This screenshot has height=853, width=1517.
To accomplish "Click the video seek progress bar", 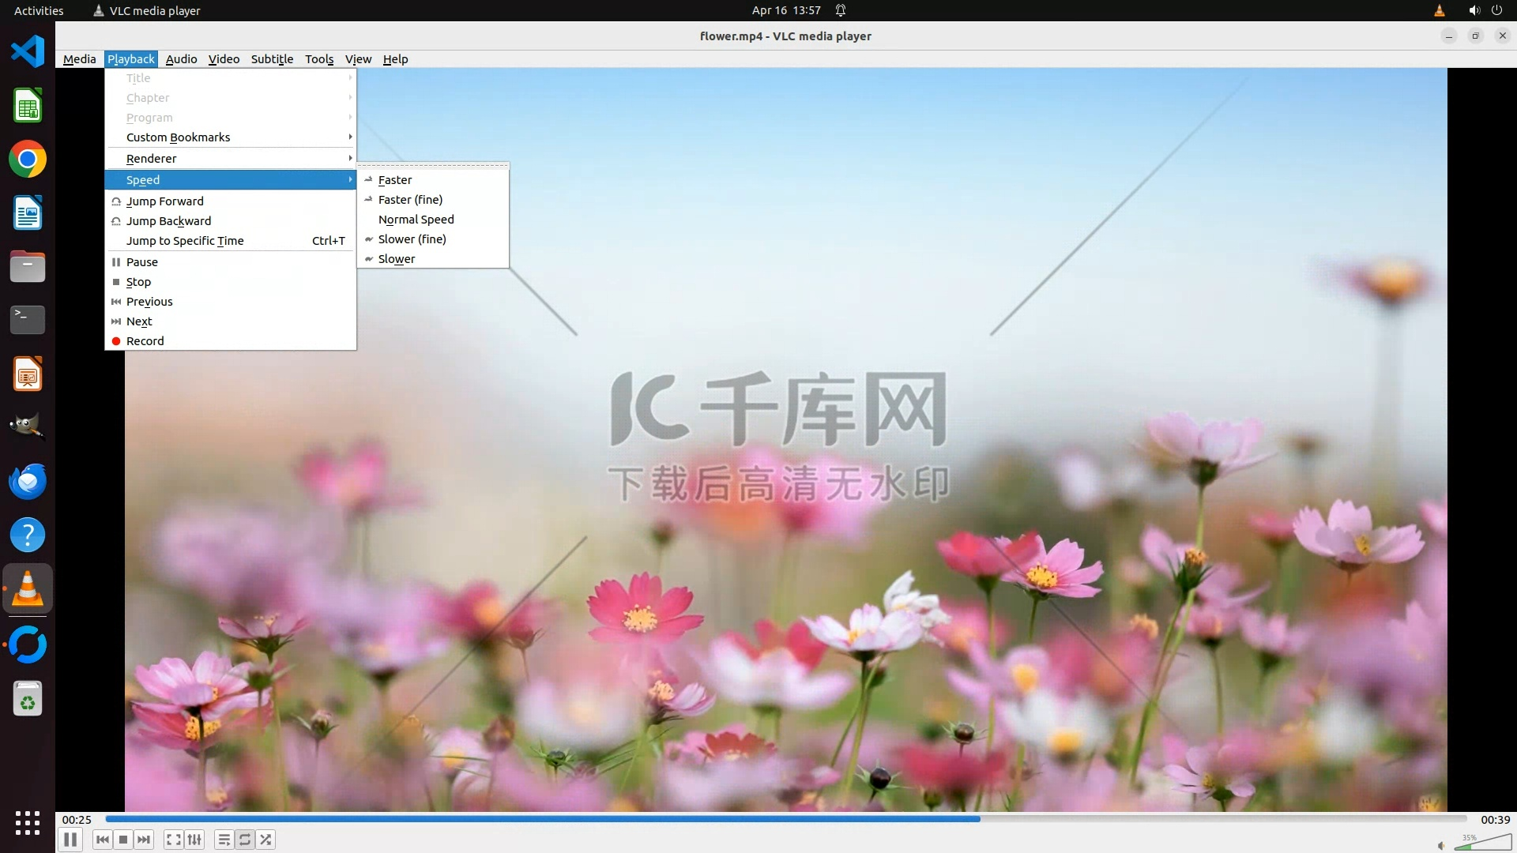I will coord(785,819).
